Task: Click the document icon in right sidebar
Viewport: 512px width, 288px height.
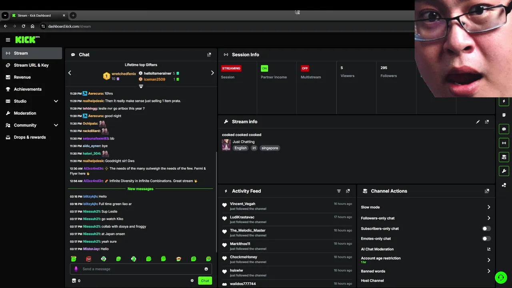Action: 504,115
